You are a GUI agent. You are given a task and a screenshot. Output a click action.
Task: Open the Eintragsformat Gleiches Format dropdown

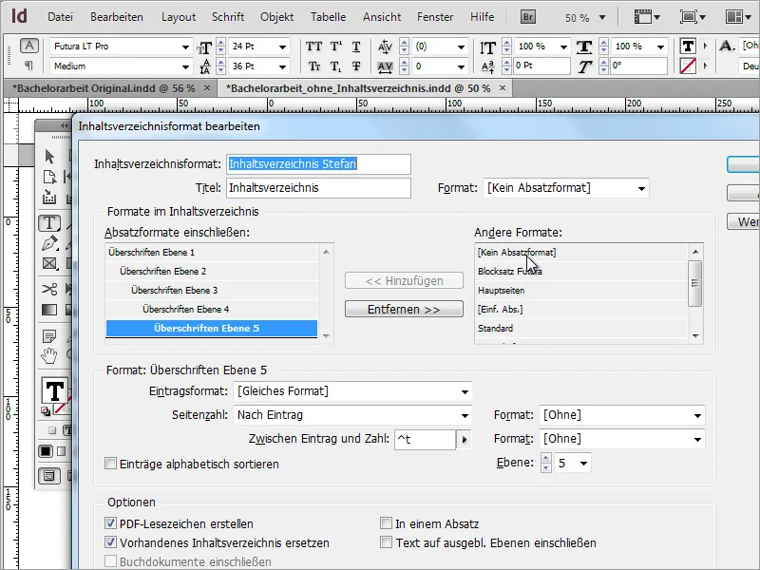(465, 391)
